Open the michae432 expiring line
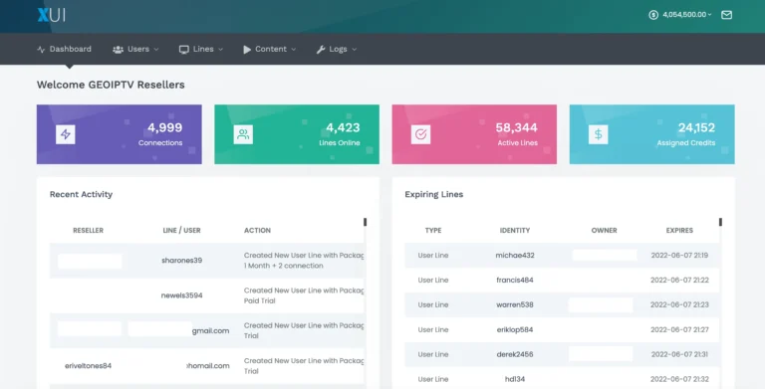 click(515, 255)
